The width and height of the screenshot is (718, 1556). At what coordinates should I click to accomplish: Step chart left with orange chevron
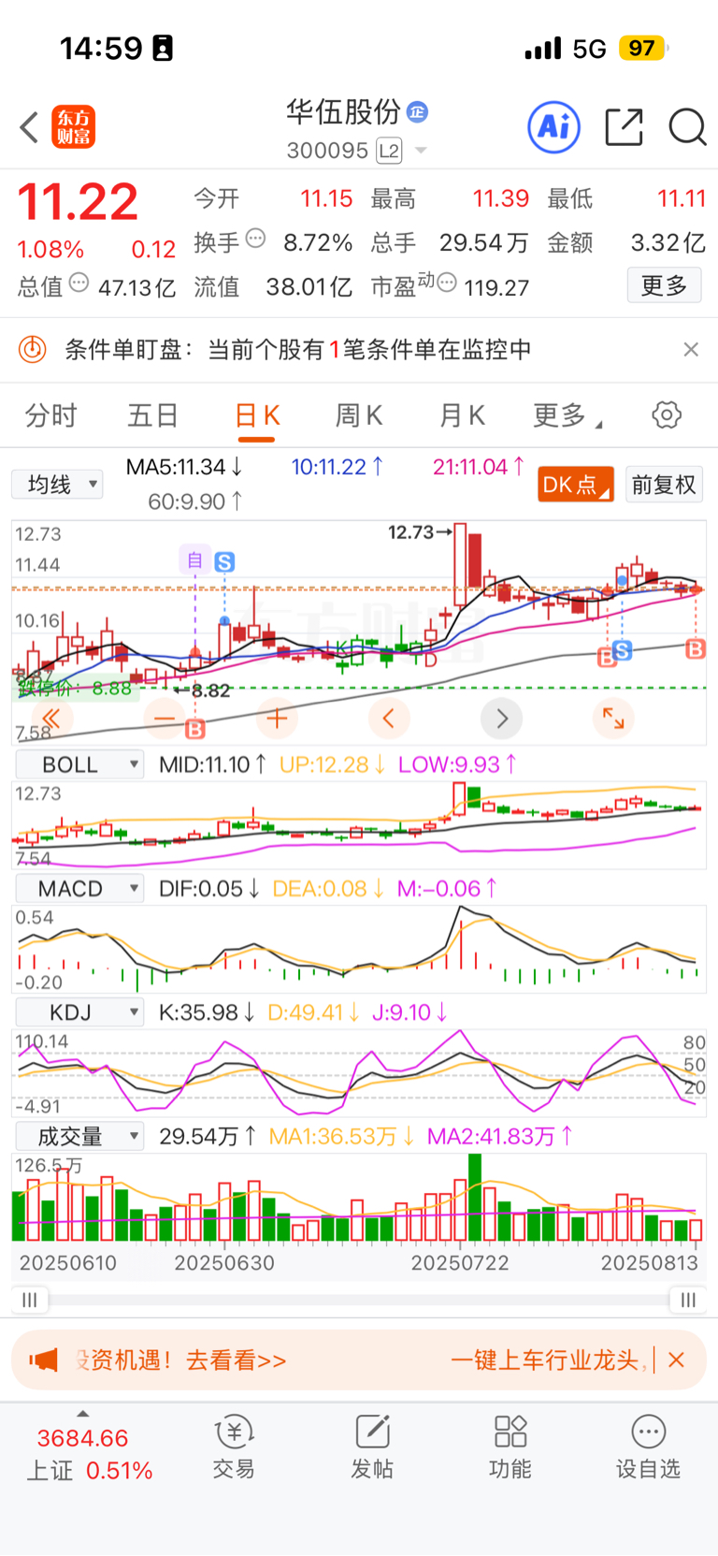(389, 719)
